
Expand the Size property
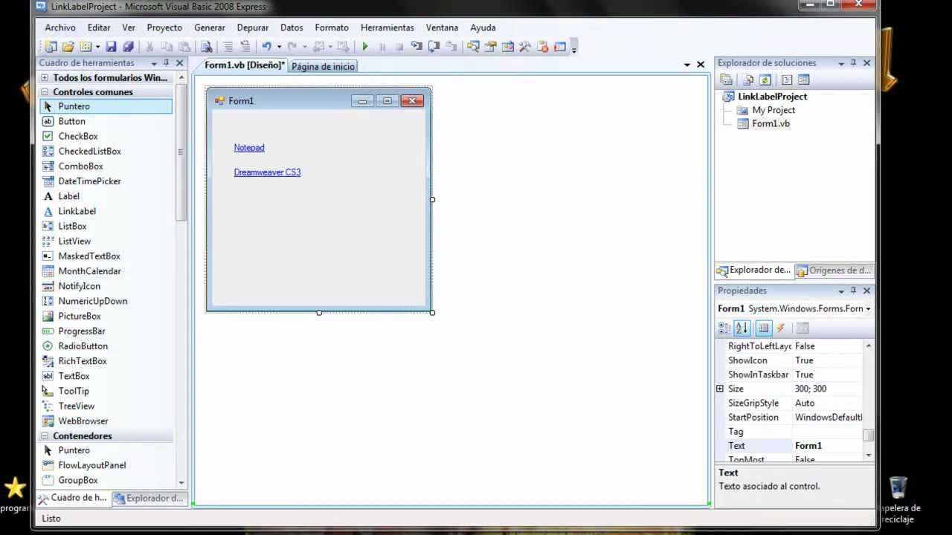(x=720, y=389)
